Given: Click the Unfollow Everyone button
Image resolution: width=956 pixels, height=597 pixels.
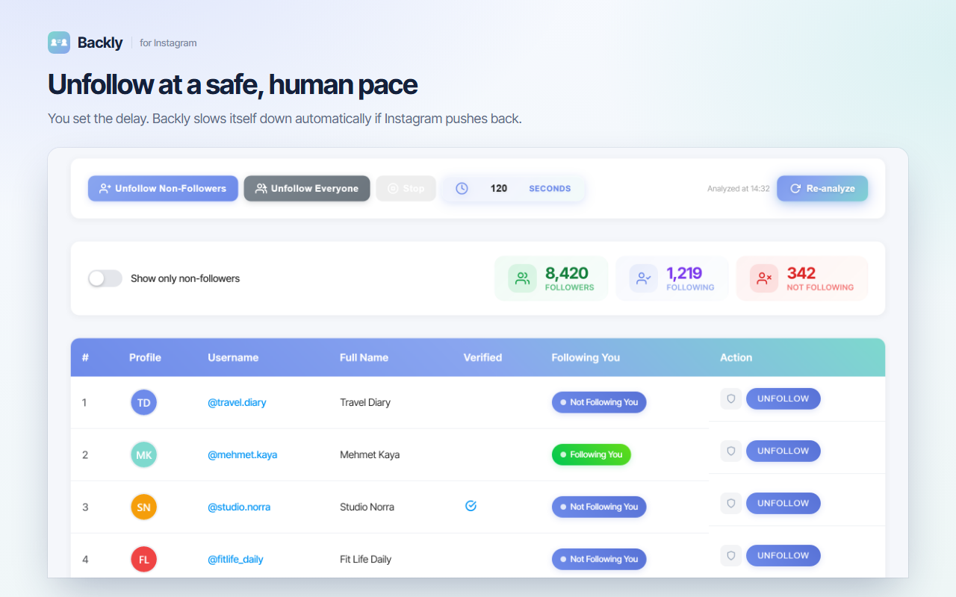Looking at the screenshot, I should point(307,189).
